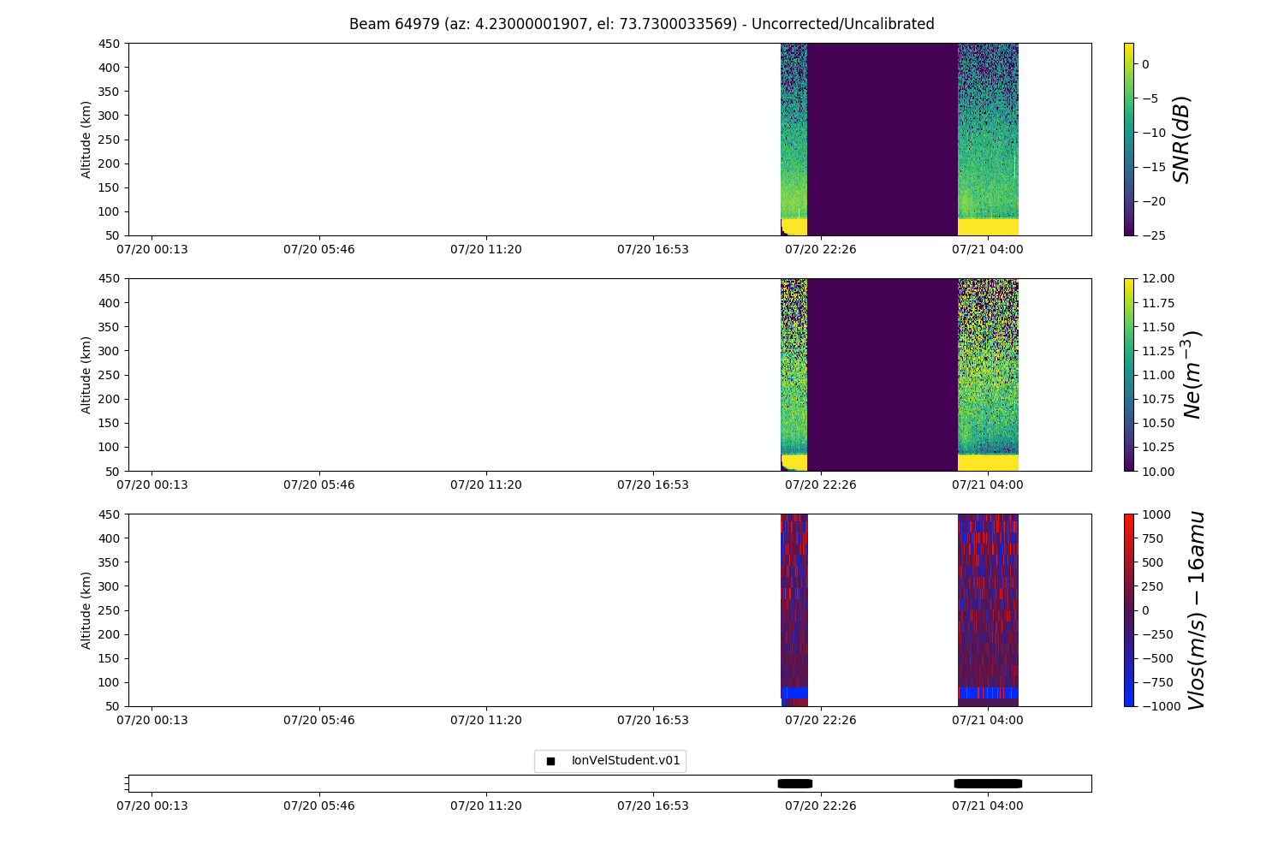Screen dimensions: 1284x856
Task: Click 07/21 04:00 tick below the bottom timeline
Action: click(988, 805)
